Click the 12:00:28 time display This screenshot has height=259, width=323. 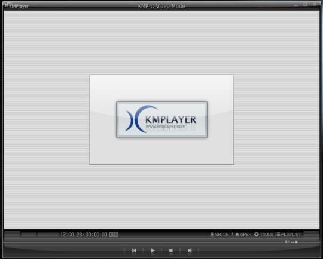71,235
